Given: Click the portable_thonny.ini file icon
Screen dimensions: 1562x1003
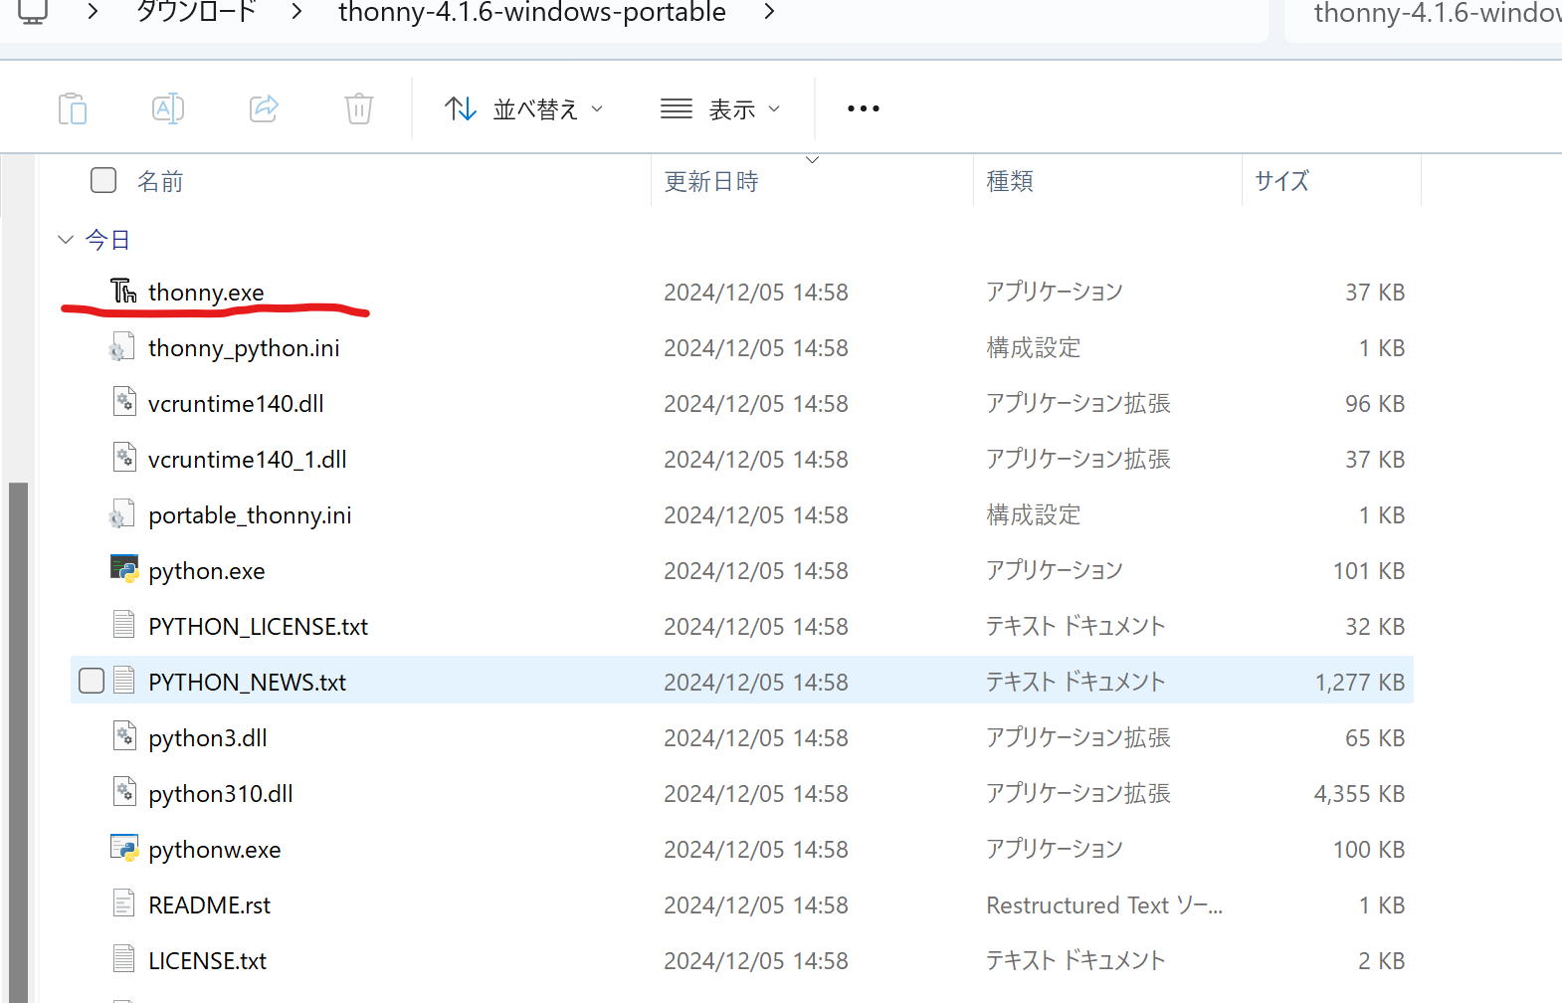Looking at the screenshot, I should (x=122, y=514).
